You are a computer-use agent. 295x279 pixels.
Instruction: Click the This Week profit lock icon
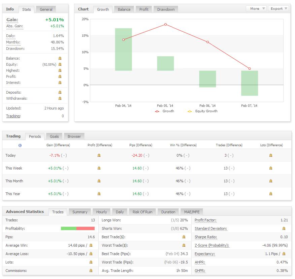pyautogui.click(x=99, y=168)
